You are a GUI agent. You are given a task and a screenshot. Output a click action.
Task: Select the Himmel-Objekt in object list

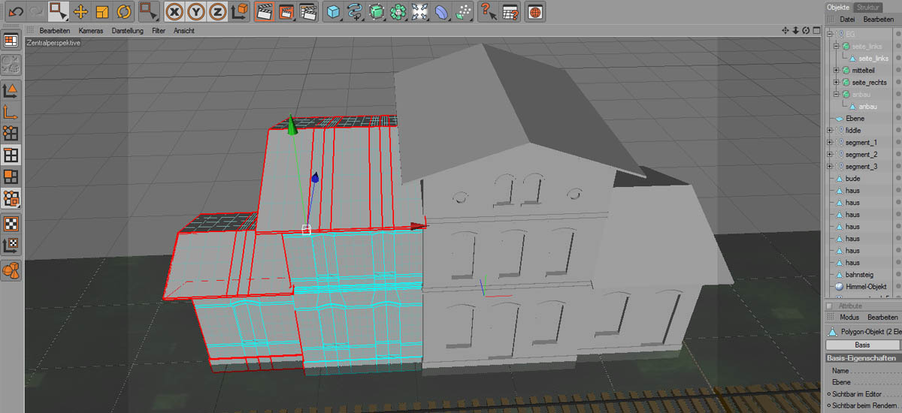866,287
